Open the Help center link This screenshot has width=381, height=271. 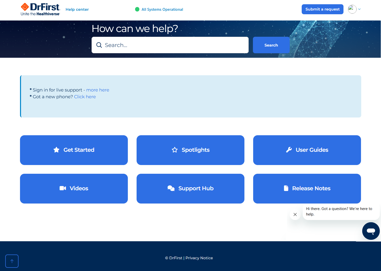click(x=77, y=9)
